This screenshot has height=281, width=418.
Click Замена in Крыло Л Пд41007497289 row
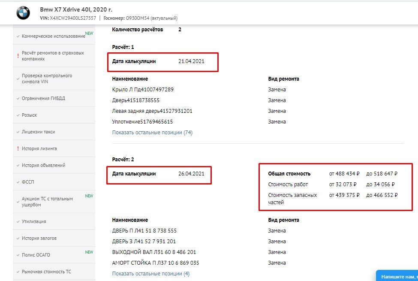pyautogui.click(x=277, y=89)
